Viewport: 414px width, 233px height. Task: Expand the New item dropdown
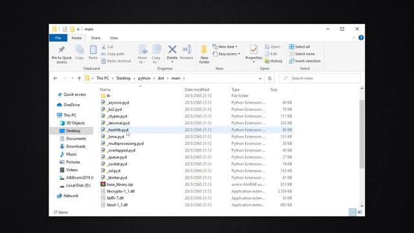pos(225,47)
